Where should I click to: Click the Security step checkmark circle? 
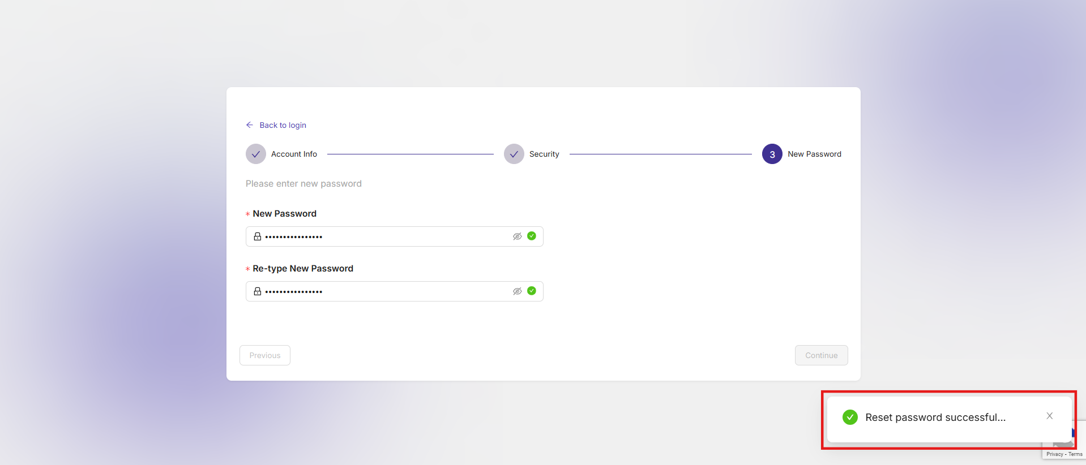pyautogui.click(x=514, y=154)
